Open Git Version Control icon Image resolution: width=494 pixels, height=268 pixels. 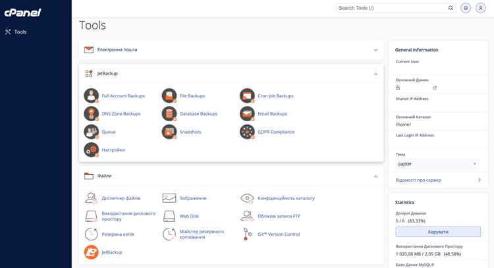tap(247, 234)
